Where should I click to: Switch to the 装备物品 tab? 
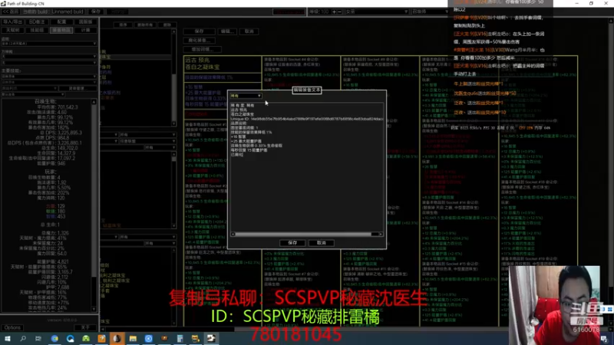pyautogui.click(x=61, y=30)
